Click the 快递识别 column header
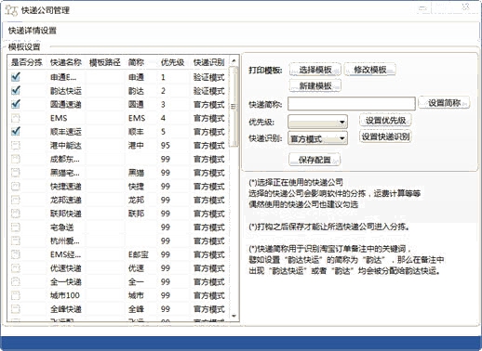Screen dimensions: 482x351 pyautogui.click(x=208, y=62)
